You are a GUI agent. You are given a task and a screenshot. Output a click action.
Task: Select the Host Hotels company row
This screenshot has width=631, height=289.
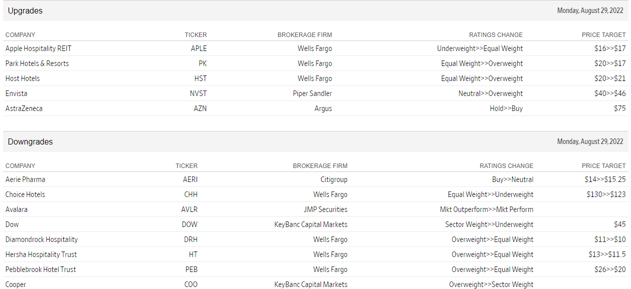coord(23,78)
